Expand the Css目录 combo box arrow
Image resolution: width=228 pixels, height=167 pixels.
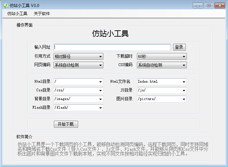(100, 91)
